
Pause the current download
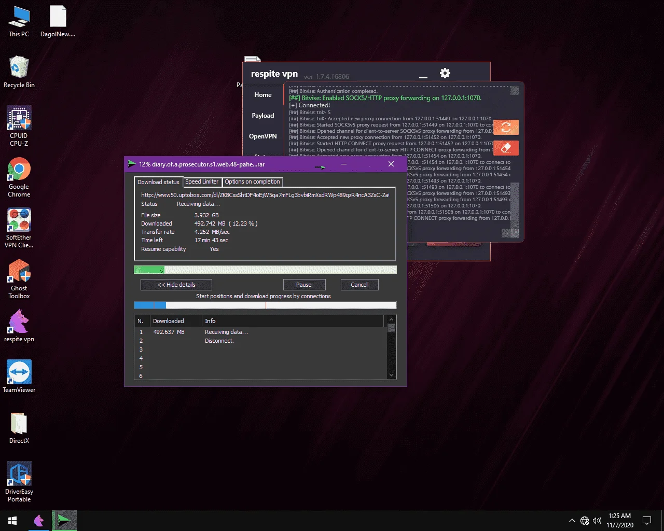point(304,285)
